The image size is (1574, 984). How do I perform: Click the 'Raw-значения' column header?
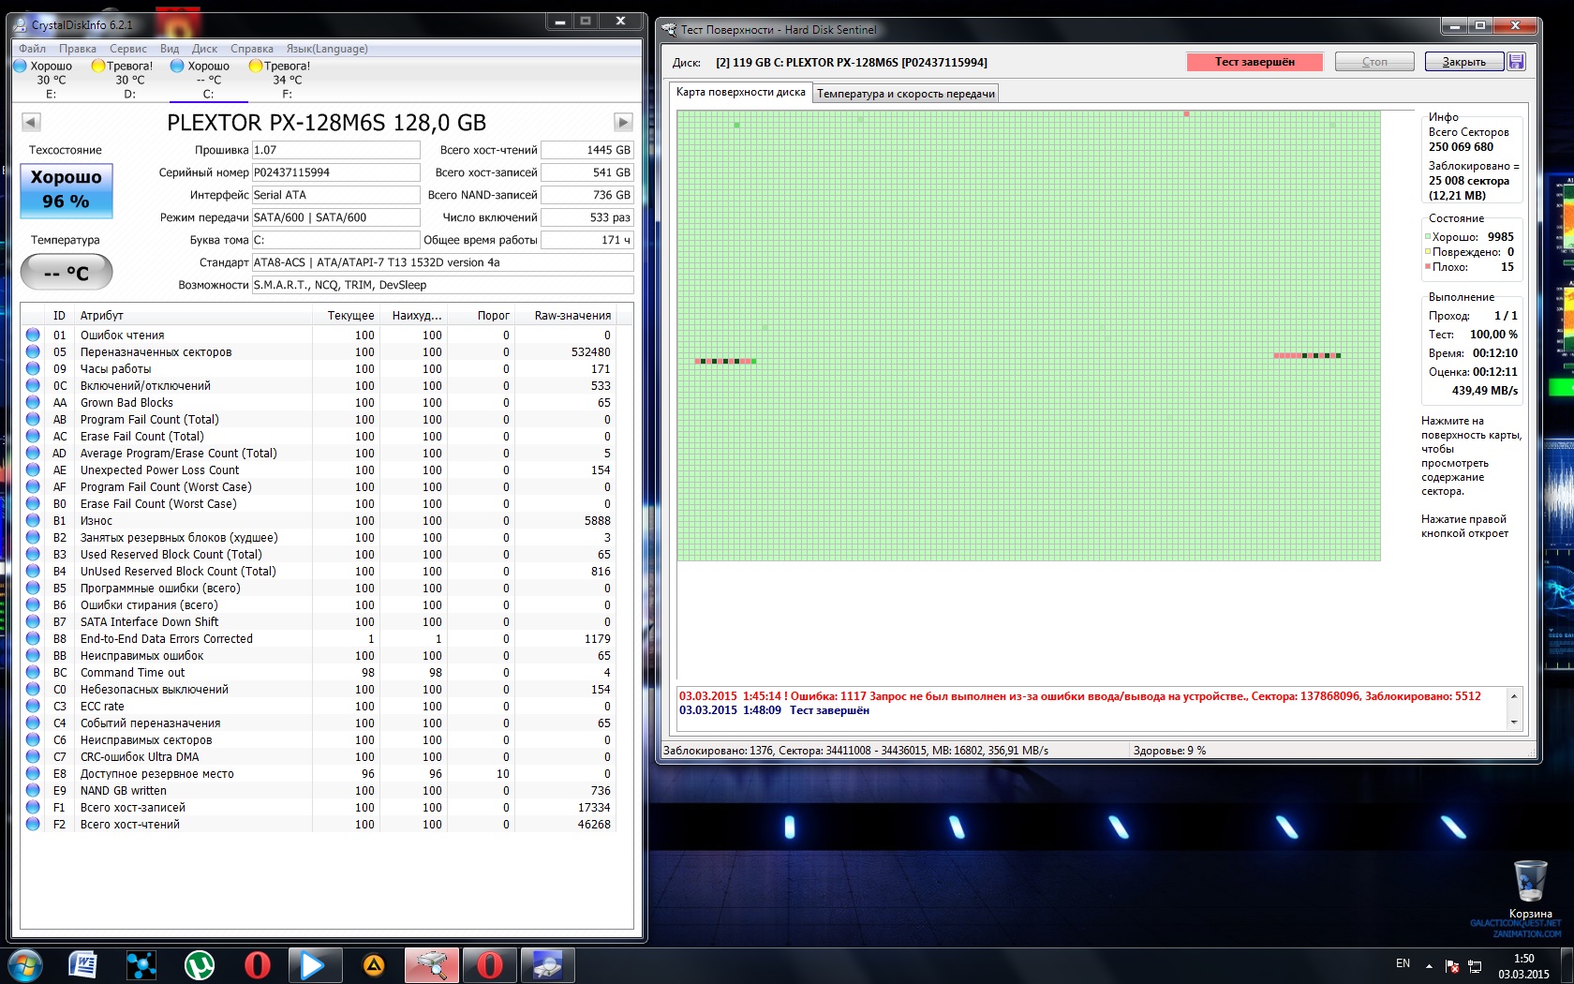(x=572, y=316)
